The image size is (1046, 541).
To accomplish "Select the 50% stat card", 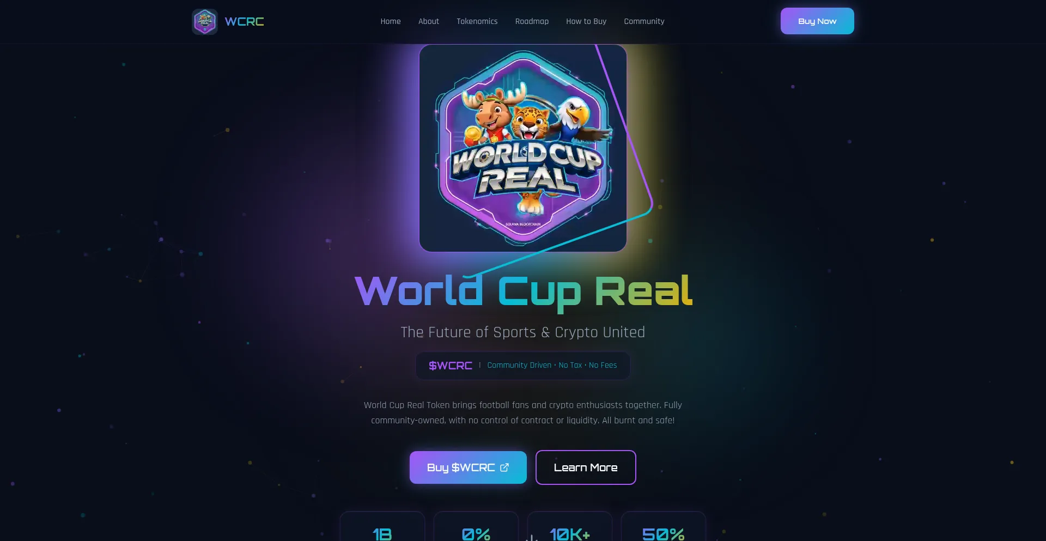I will (x=664, y=526).
